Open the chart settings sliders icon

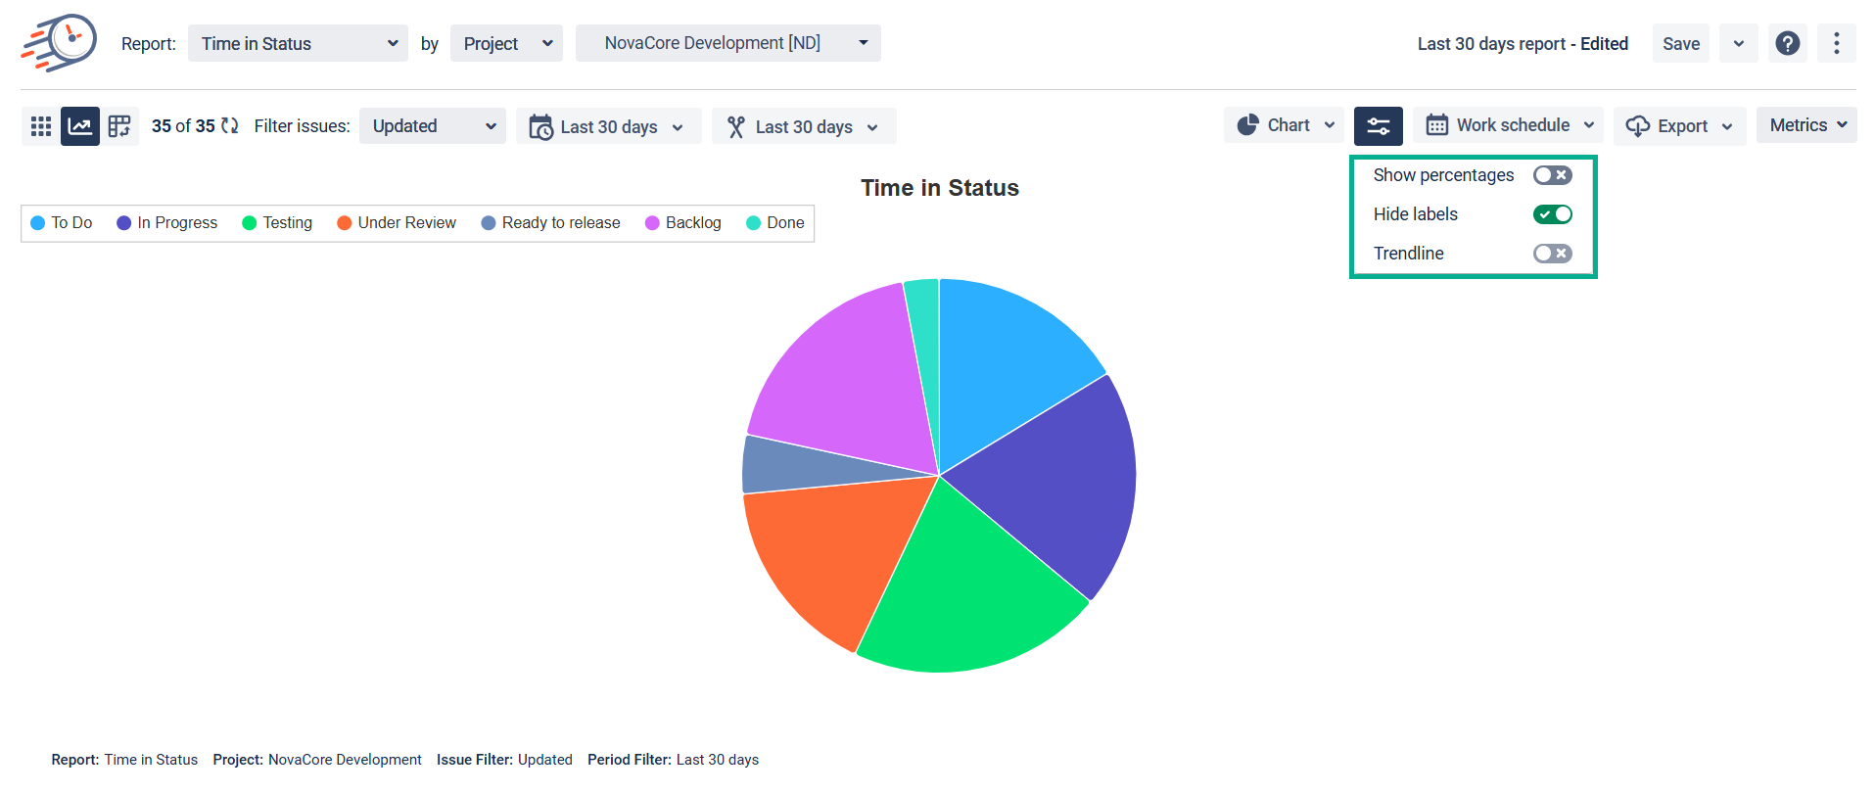[x=1378, y=126]
